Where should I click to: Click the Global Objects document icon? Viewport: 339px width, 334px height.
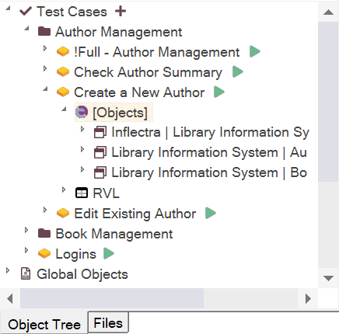[x=26, y=274]
